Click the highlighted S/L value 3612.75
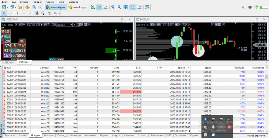Screen dimensions: 269x138 (x=131, y=111)
